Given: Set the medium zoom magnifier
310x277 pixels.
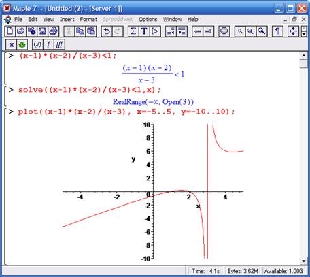Looking at the screenshot, I should click(251, 31).
